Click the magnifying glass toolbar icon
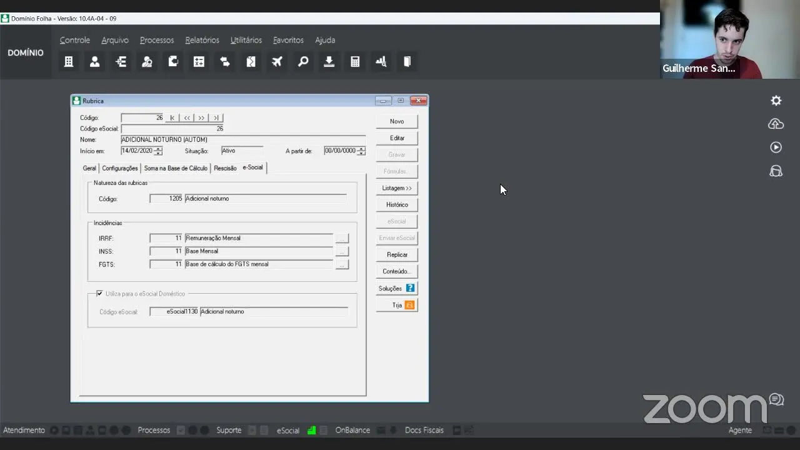The height and width of the screenshot is (450, 800). click(303, 62)
